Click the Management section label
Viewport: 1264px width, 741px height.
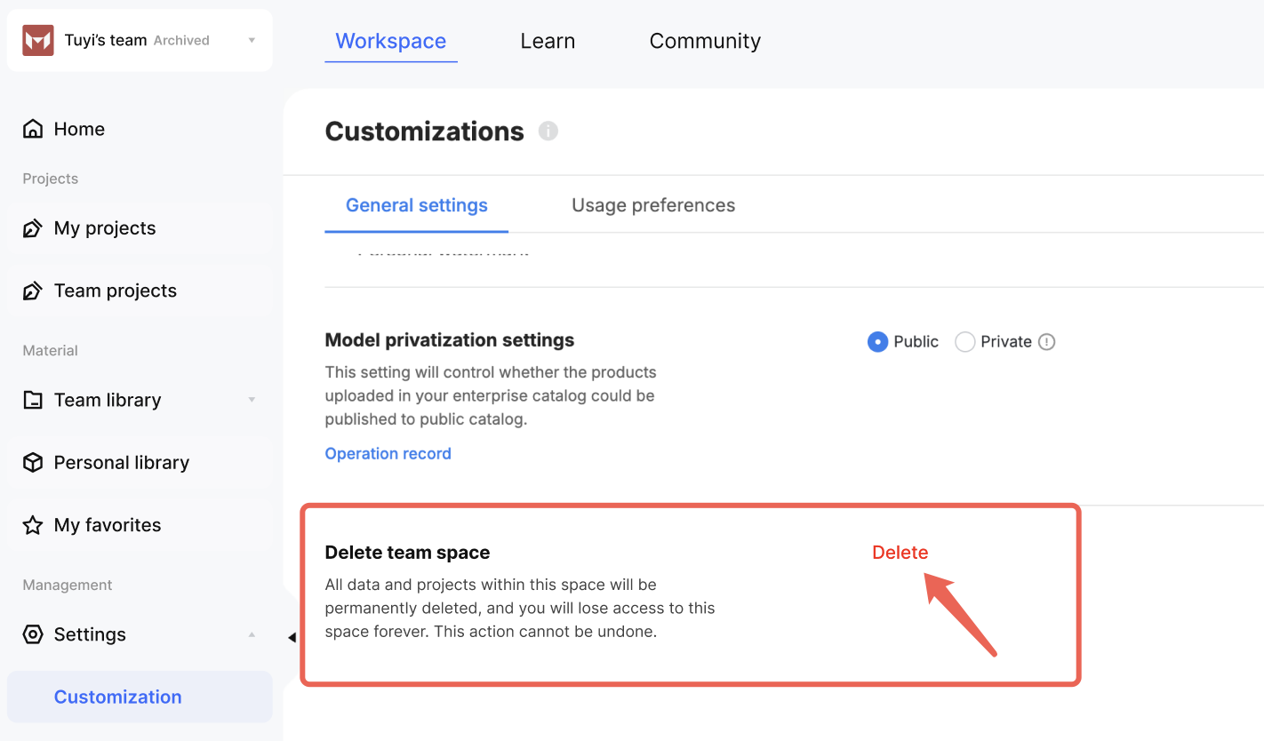coord(68,585)
